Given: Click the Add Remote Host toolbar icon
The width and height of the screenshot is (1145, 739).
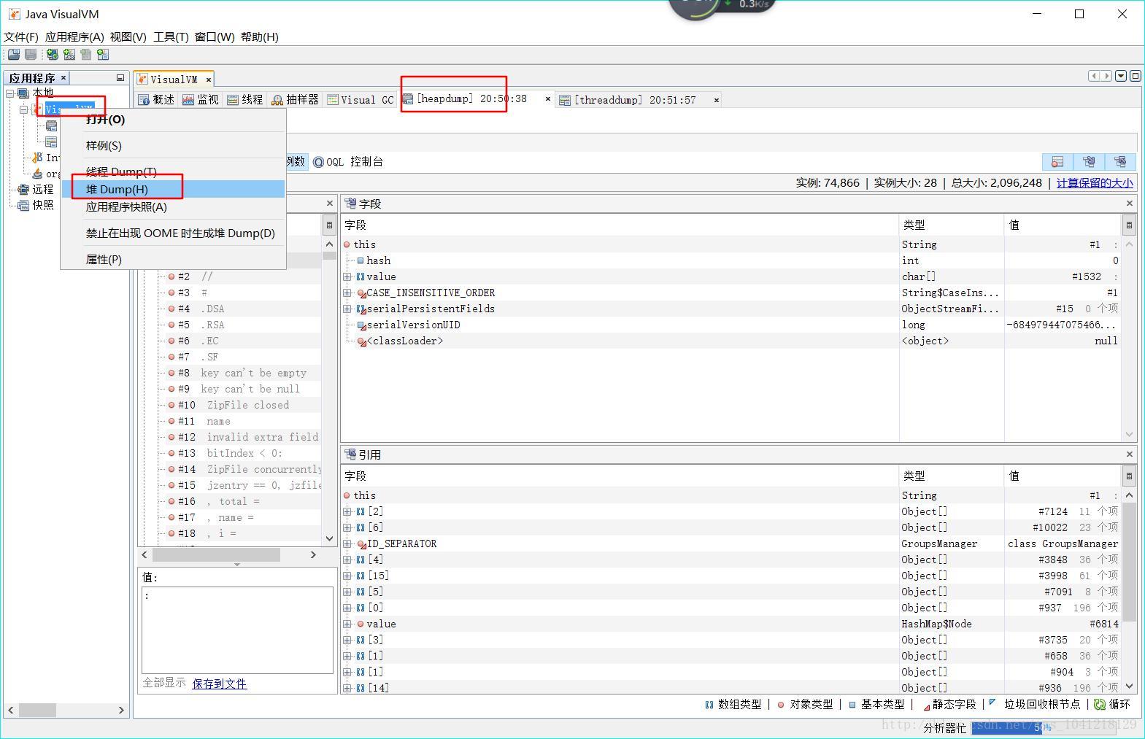Looking at the screenshot, I should click(x=53, y=55).
